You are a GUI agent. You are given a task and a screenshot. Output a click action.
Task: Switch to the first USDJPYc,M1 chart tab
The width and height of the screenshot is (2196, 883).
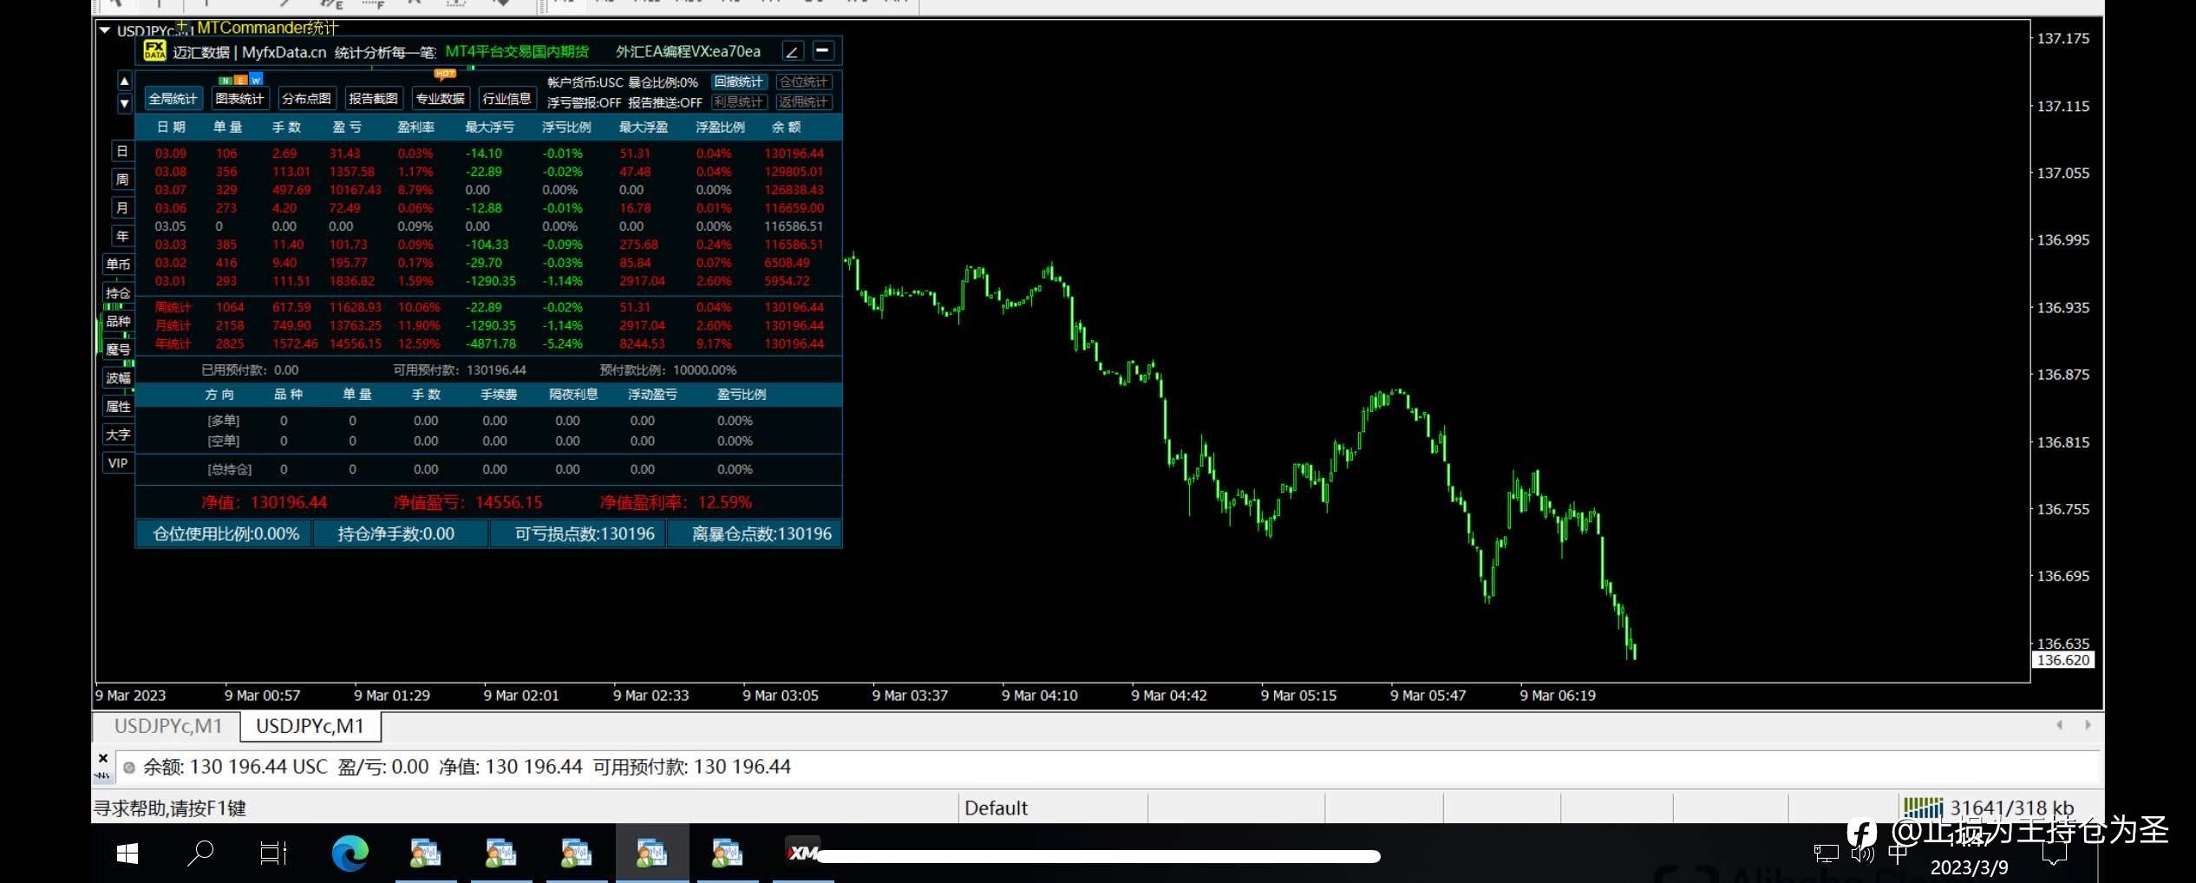pyautogui.click(x=168, y=726)
